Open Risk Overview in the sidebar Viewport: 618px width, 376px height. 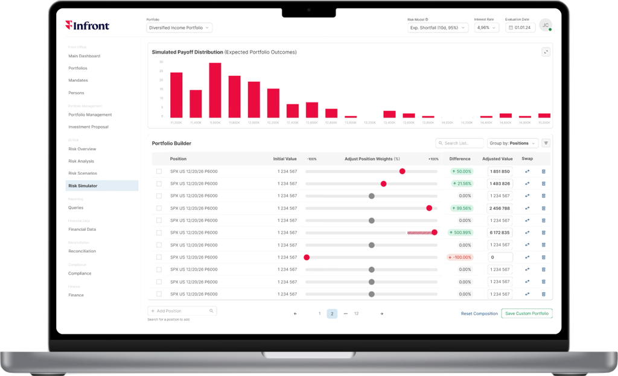point(84,149)
